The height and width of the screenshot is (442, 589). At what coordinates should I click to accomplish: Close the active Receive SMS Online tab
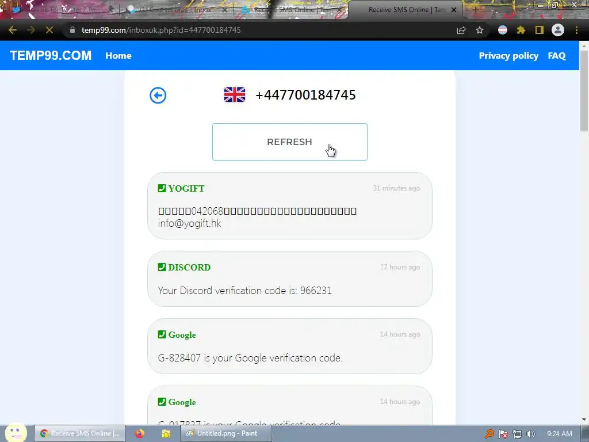(454, 10)
